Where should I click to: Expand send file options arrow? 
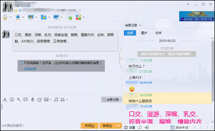[49, 17]
